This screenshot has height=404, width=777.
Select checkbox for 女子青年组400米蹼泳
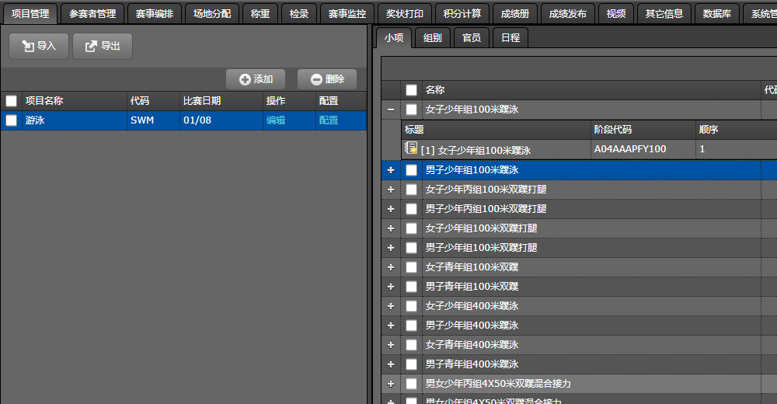411,345
